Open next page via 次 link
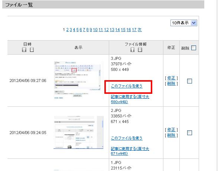Image resolution: width=218 pixels, height=171 pixels. [140, 30]
